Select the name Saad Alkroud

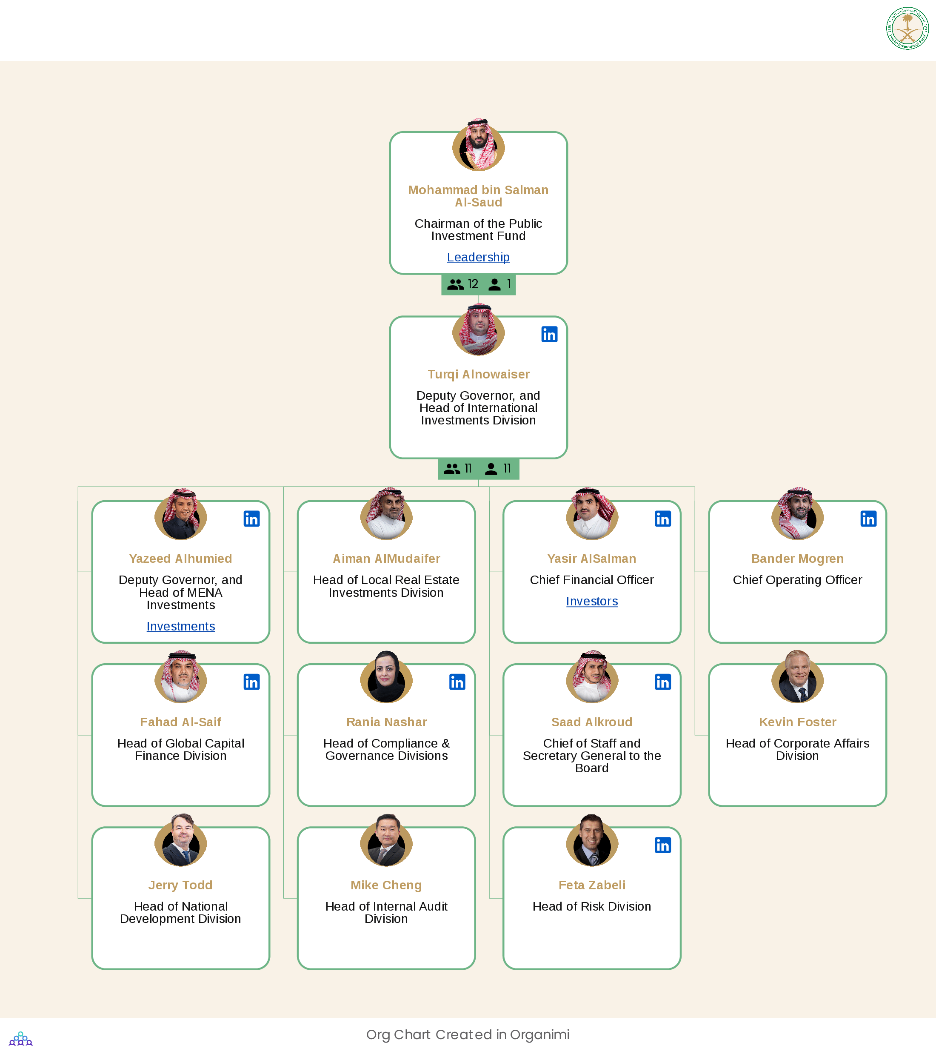592,722
